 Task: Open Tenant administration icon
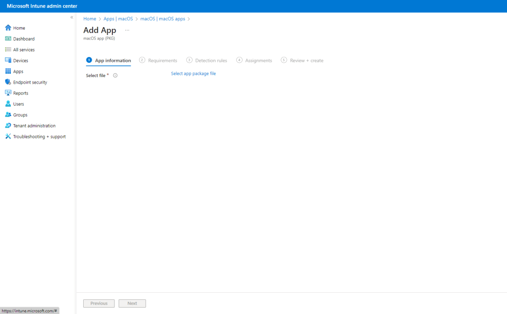[x=8, y=126]
